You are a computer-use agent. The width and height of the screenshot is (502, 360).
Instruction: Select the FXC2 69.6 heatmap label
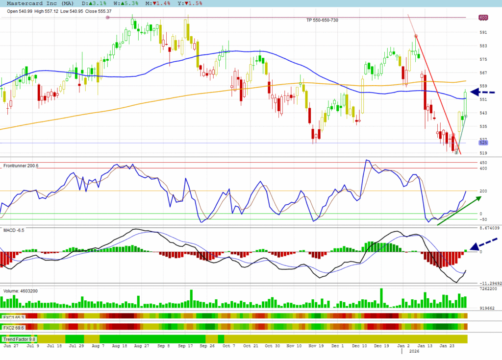(x=14, y=328)
